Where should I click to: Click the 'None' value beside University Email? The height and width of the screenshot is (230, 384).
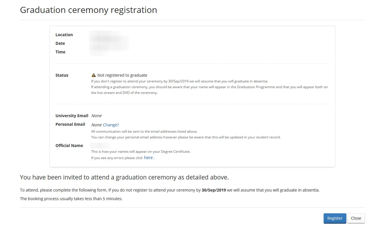pyautogui.click(x=96, y=115)
